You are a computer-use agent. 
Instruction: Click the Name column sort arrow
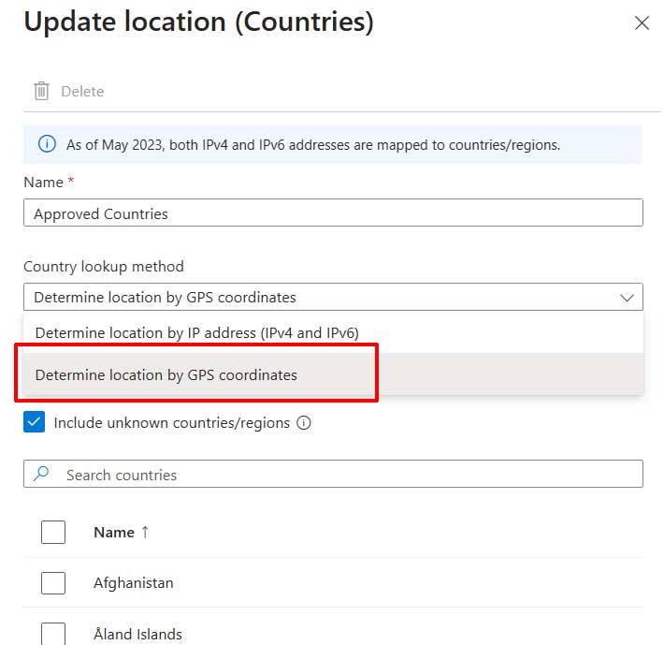[x=145, y=532]
